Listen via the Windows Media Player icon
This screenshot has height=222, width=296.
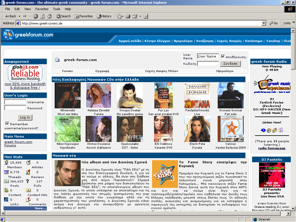point(269,130)
